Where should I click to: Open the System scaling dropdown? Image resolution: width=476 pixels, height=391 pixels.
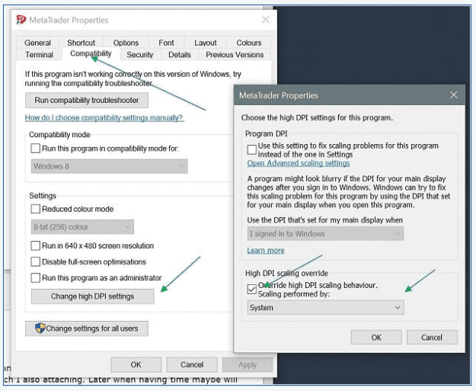(x=325, y=307)
